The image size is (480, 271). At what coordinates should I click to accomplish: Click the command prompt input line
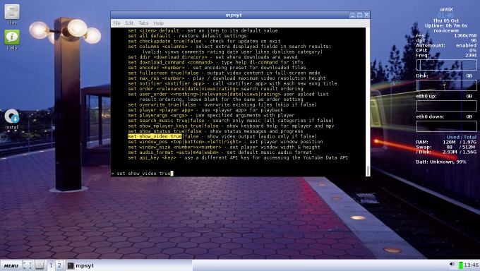coord(238,174)
